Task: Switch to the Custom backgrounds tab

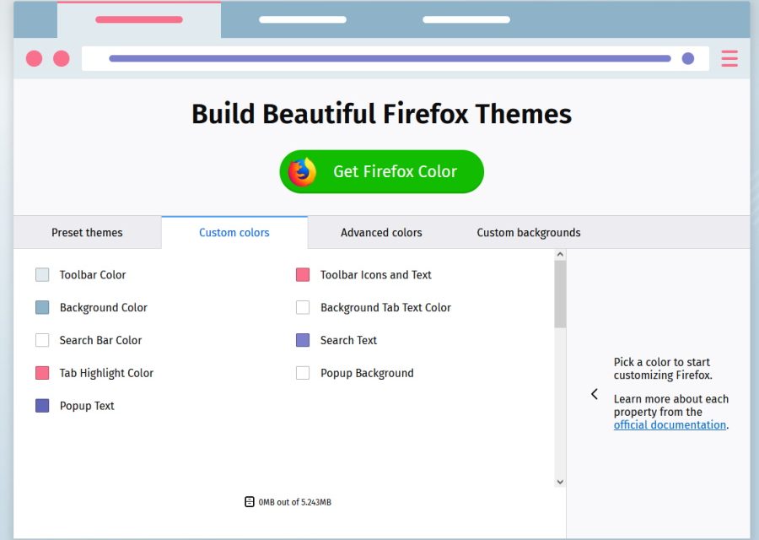Action: (527, 232)
